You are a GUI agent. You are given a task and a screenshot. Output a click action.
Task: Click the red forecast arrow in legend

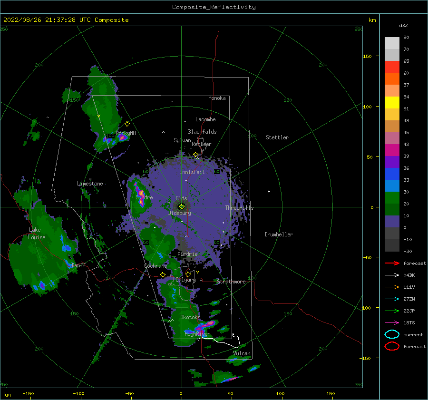(x=392, y=263)
